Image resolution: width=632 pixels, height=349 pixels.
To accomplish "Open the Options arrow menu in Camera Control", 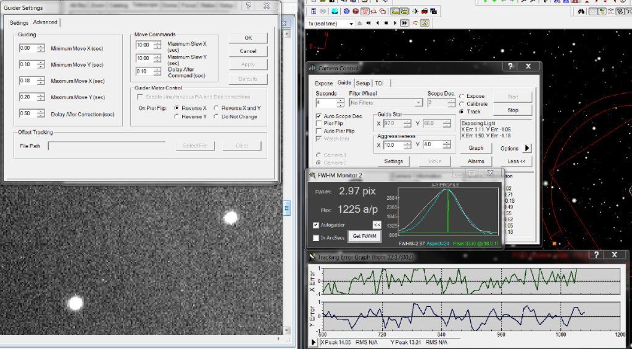I will 527,148.
